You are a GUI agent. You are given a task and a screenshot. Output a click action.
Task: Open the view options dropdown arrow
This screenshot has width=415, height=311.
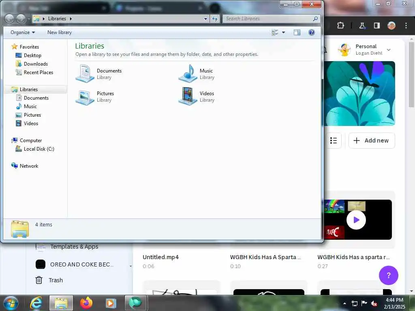tap(283, 32)
